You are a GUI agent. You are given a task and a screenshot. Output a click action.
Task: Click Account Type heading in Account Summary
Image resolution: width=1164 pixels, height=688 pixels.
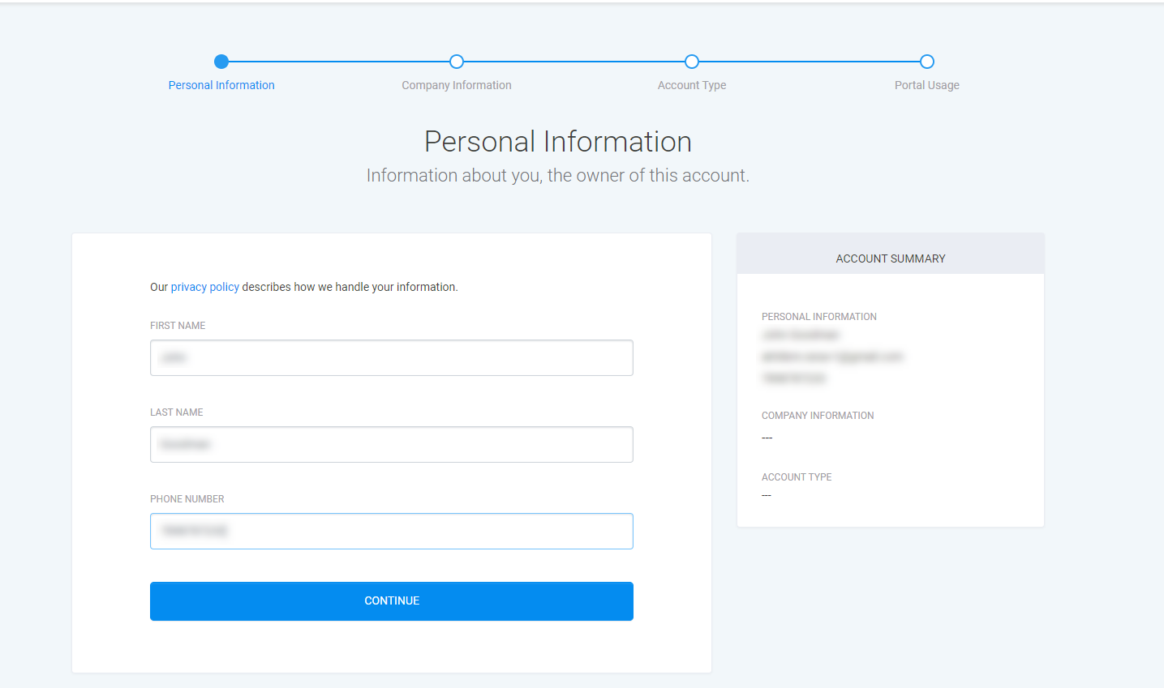[796, 477]
